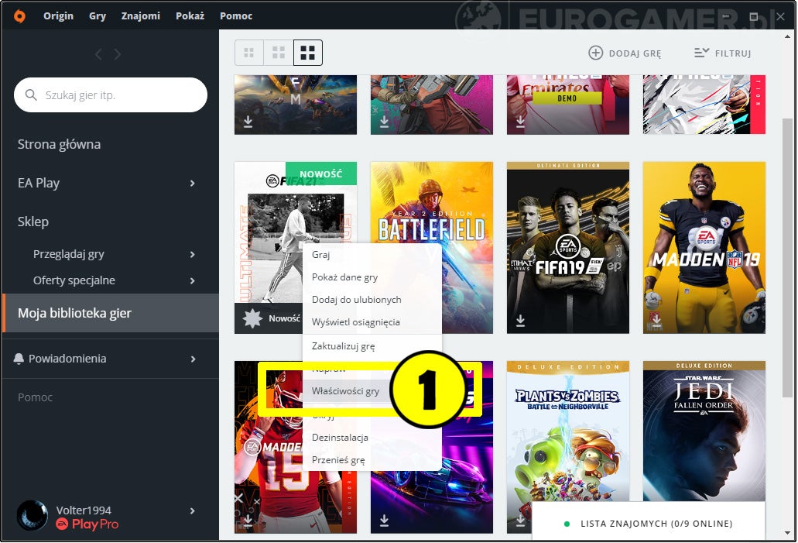Choose Dodaj do ulubionych
The width and height of the screenshot is (798, 543).
coord(372,300)
